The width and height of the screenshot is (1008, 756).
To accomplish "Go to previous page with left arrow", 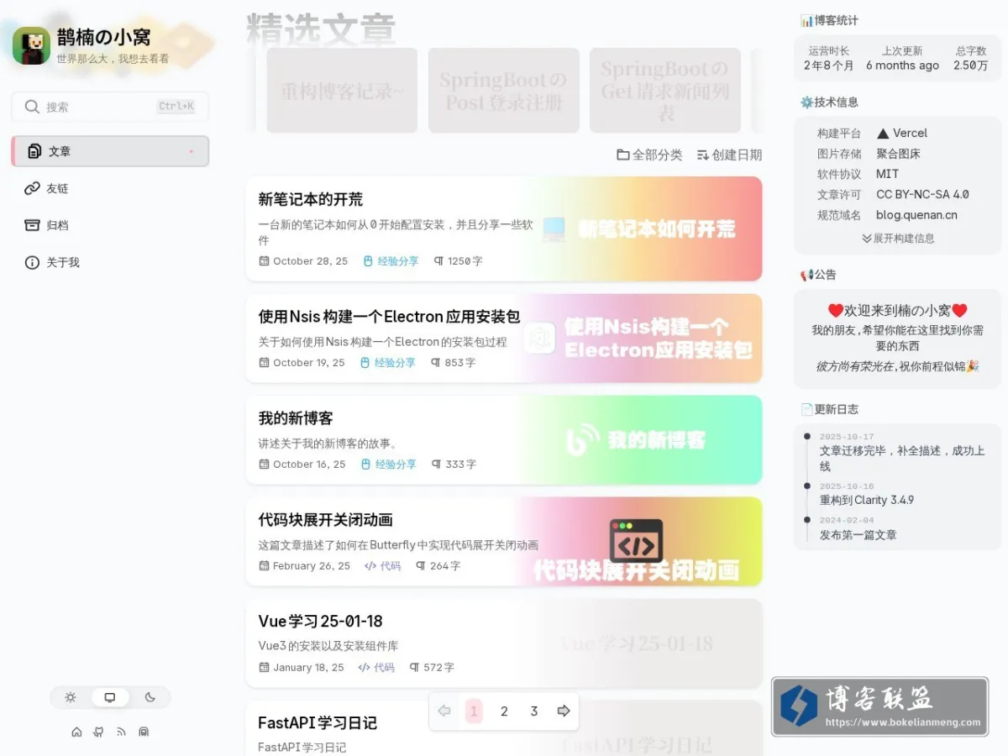I will (444, 711).
